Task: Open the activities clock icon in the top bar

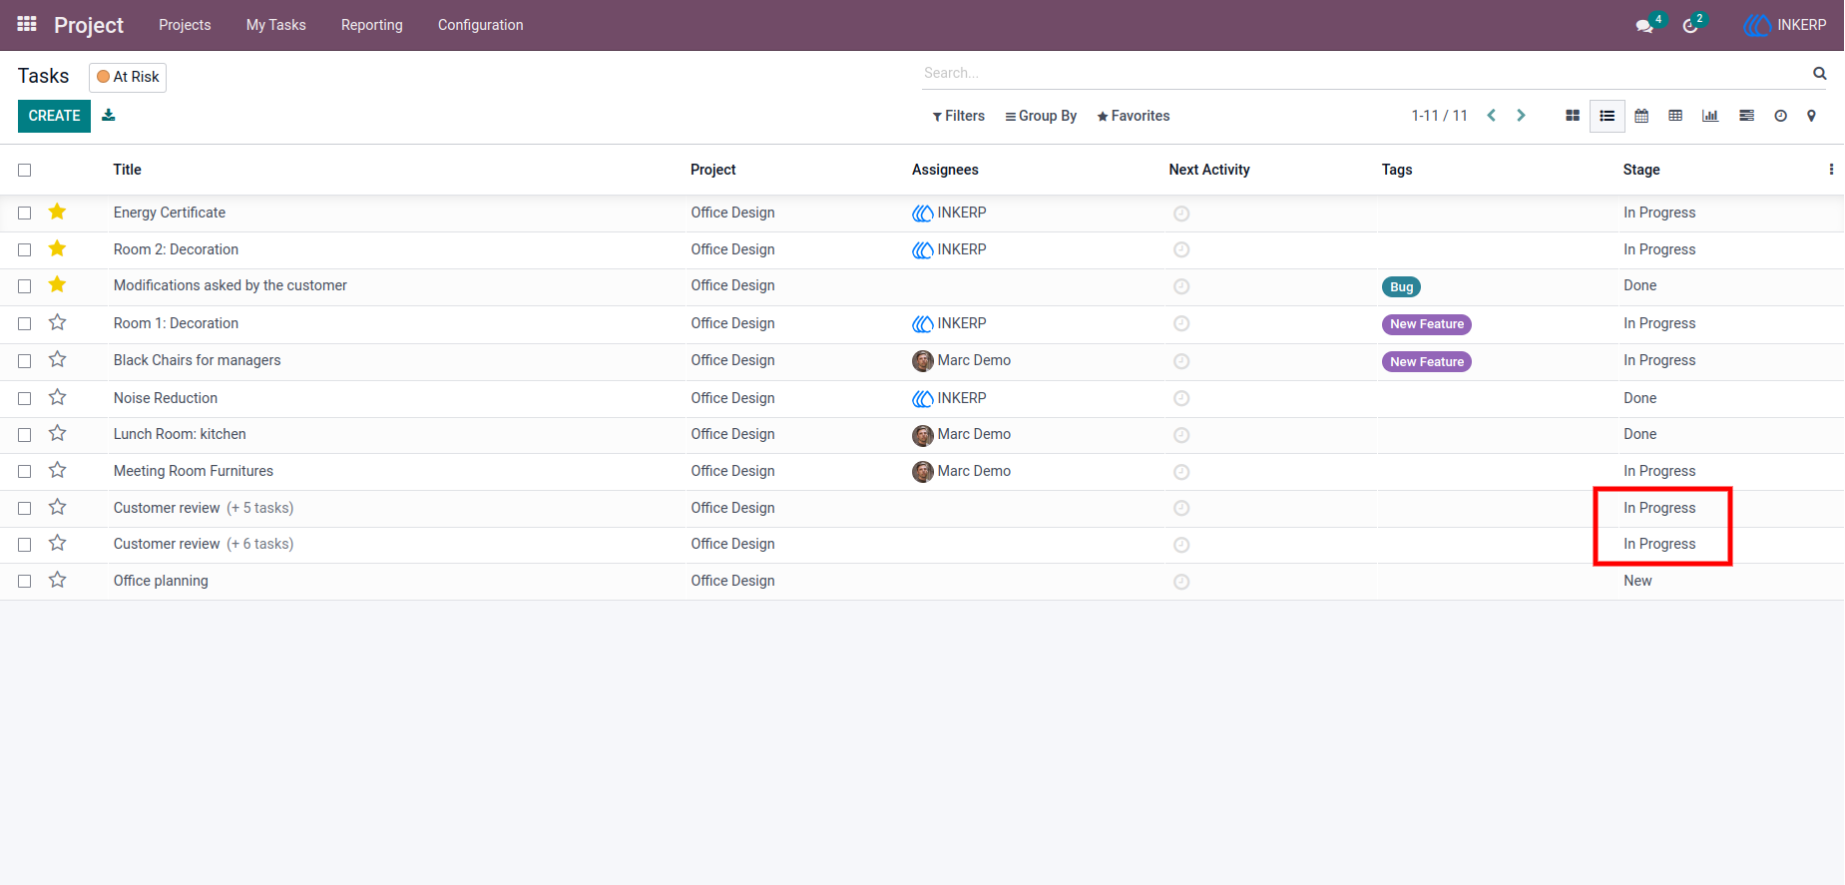Action: point(1690,26)
